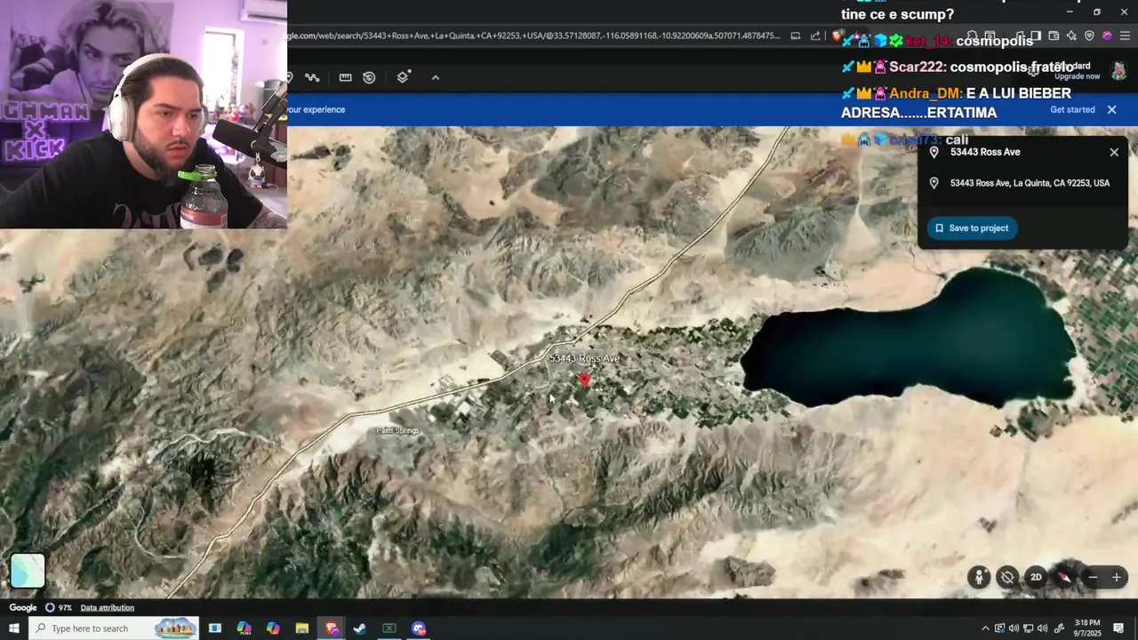Click the Palm Springs map label
Image resolution: width=1138 pixels, height=640 pixels.
(397, 431)
